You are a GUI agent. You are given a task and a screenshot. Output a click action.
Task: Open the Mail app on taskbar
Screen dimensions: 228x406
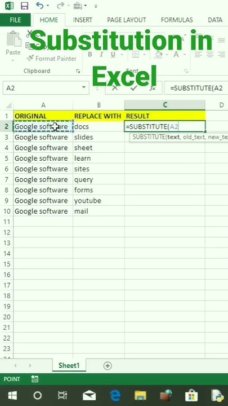tap(89, 396)
